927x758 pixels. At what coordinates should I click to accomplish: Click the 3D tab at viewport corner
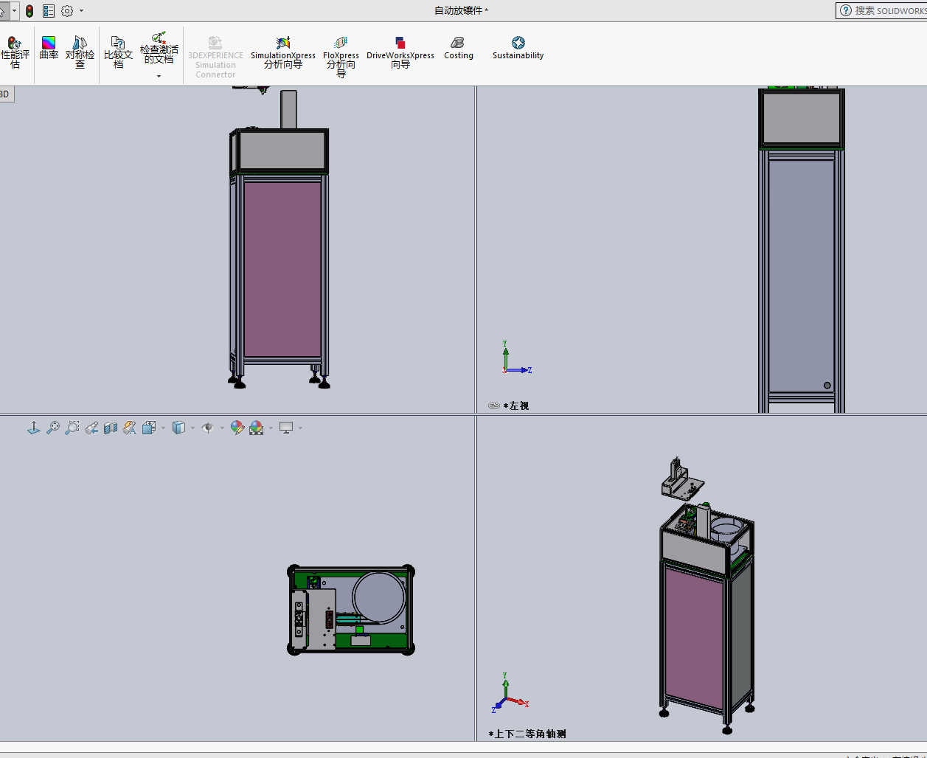click(5, 94)
